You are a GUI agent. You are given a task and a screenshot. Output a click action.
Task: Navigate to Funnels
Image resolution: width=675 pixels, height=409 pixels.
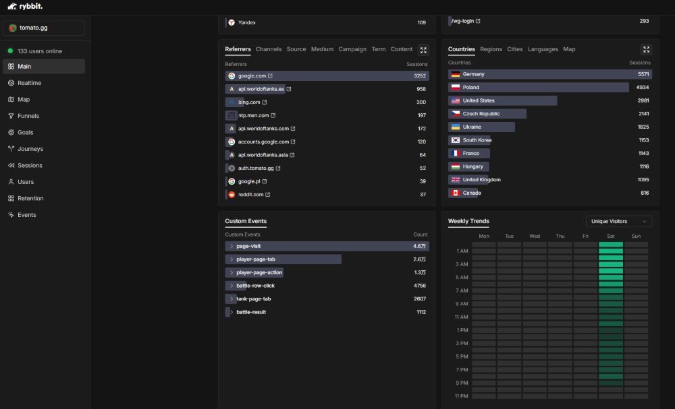[44, 116]
